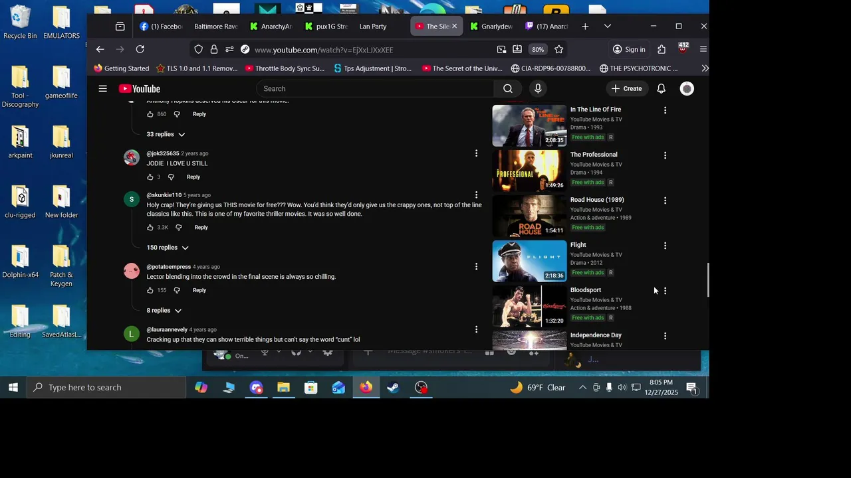Viewport: 851px width, 478px height.
Task: Click the Windows taskbar search box
Action: pos(108,387)
